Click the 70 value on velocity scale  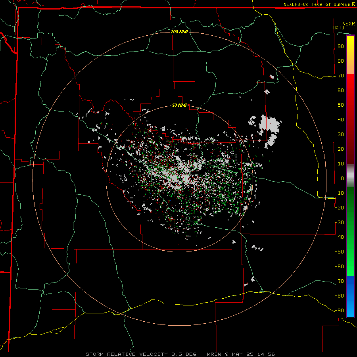tap(341, 76)
